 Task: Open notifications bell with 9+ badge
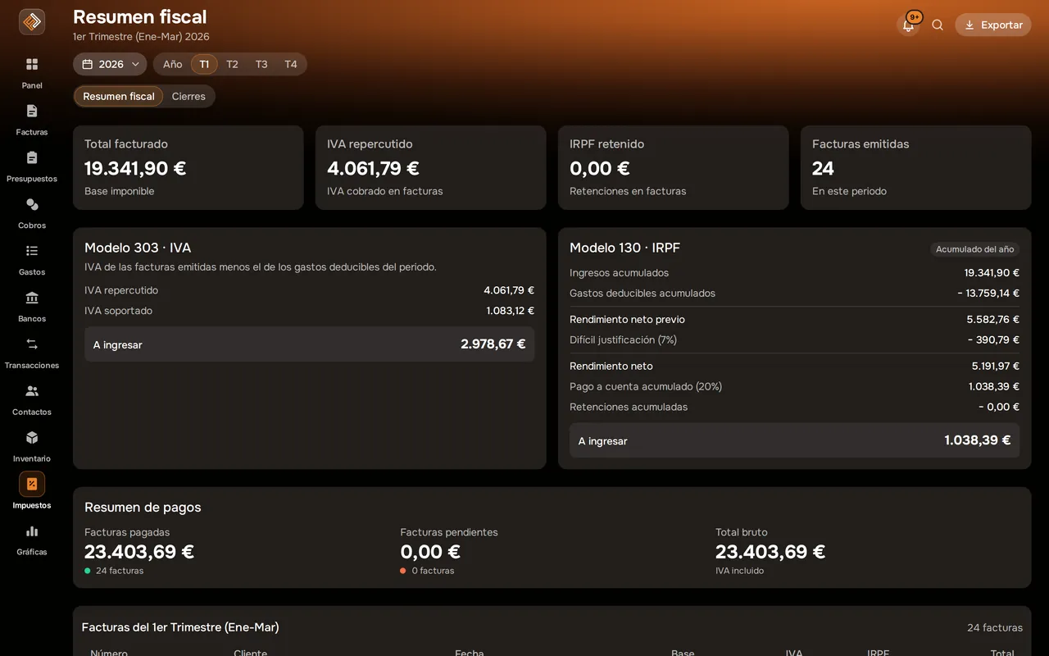click(908, 25)
